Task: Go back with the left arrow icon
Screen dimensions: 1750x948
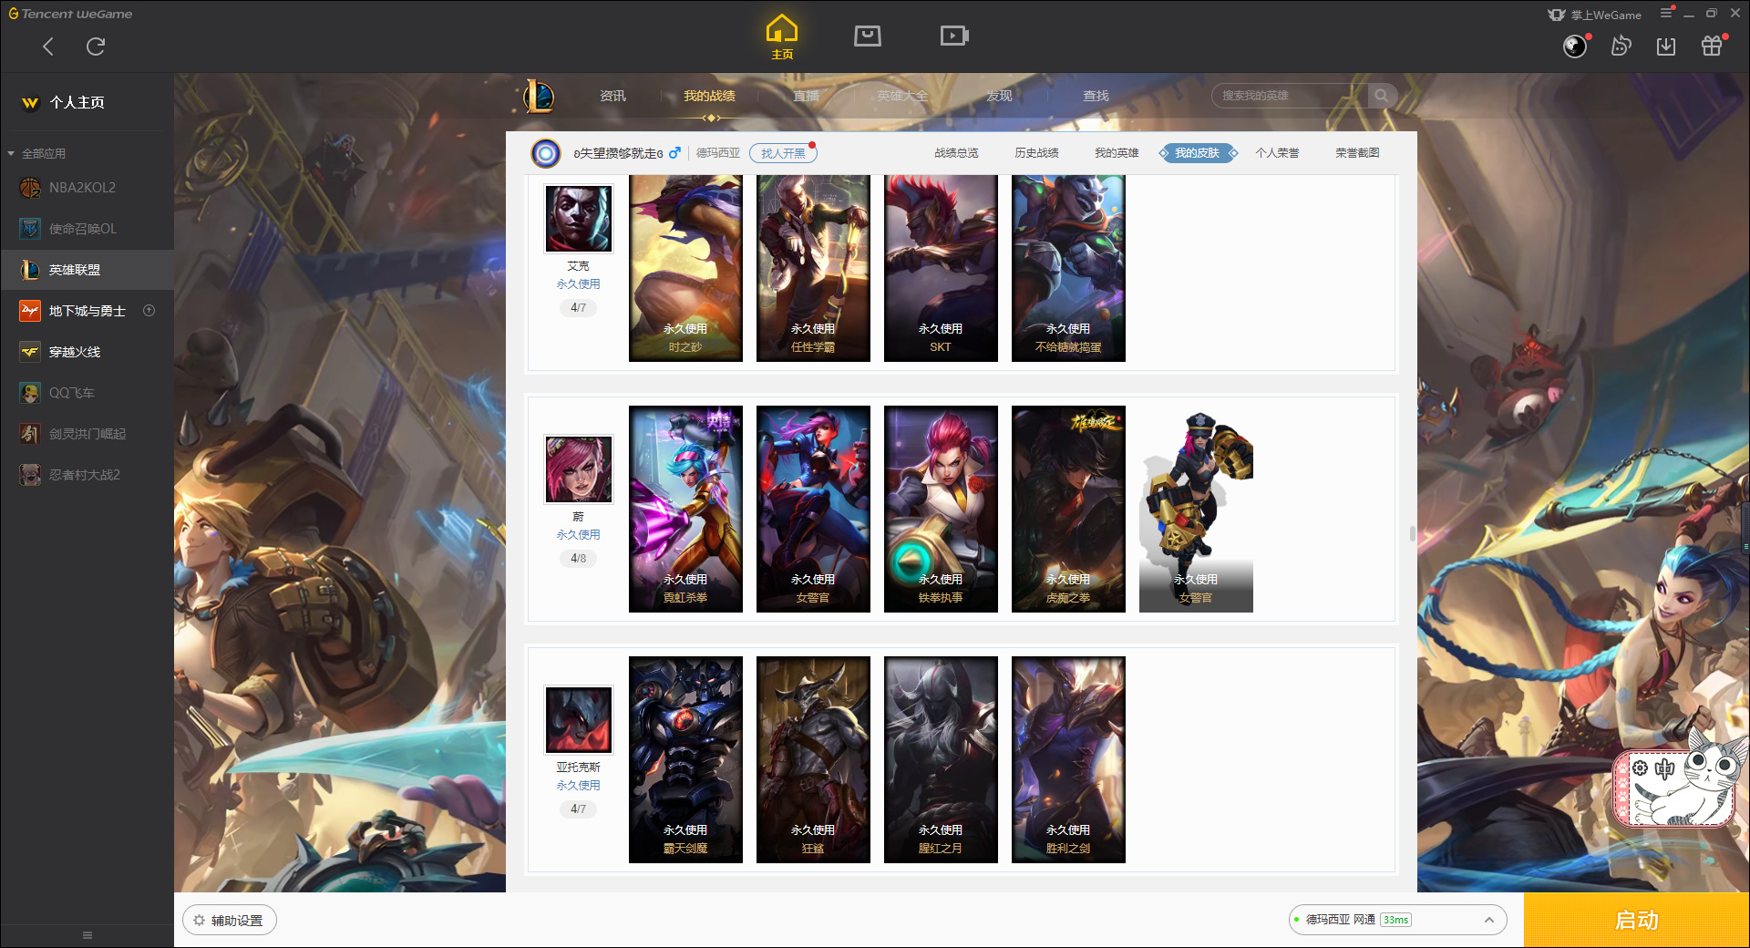Action: [48, 46]
